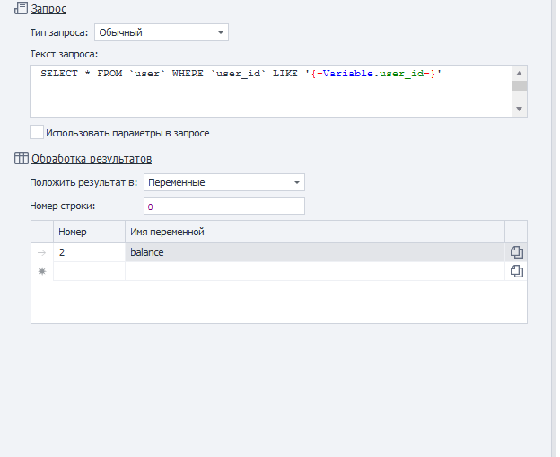Viewport: 560px width, 457px height.
Task: Click into the Номер строки field
Action: pos(223,207)
